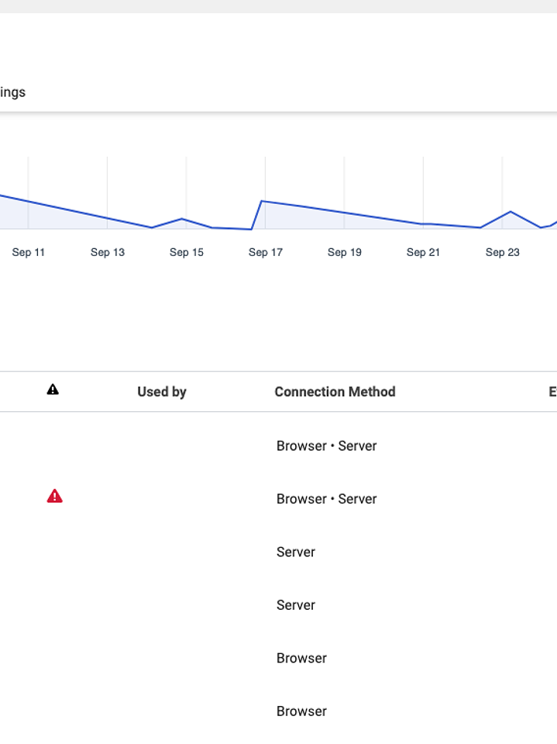Sort by the Connection Method column header
This screenshot has width=557, height=744.
point(335,392)
